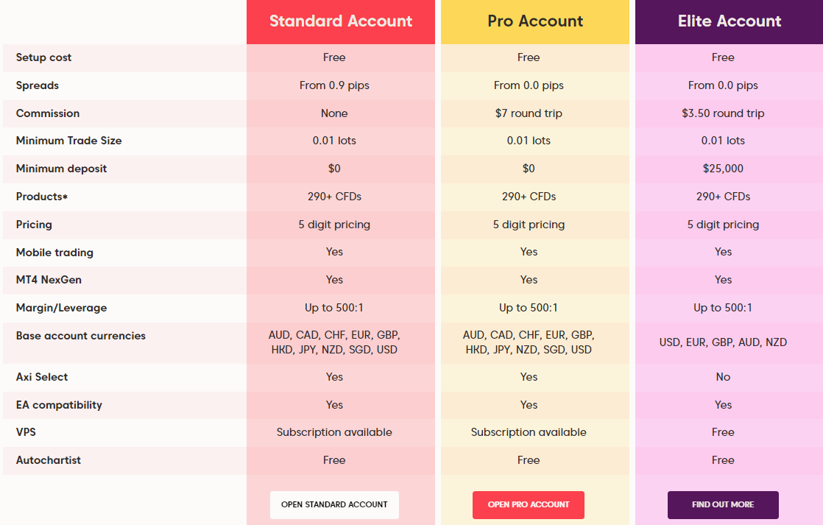The image size is (823, 525).
Task: Select the Standard Account column header
Action: (x=341, y=21)
